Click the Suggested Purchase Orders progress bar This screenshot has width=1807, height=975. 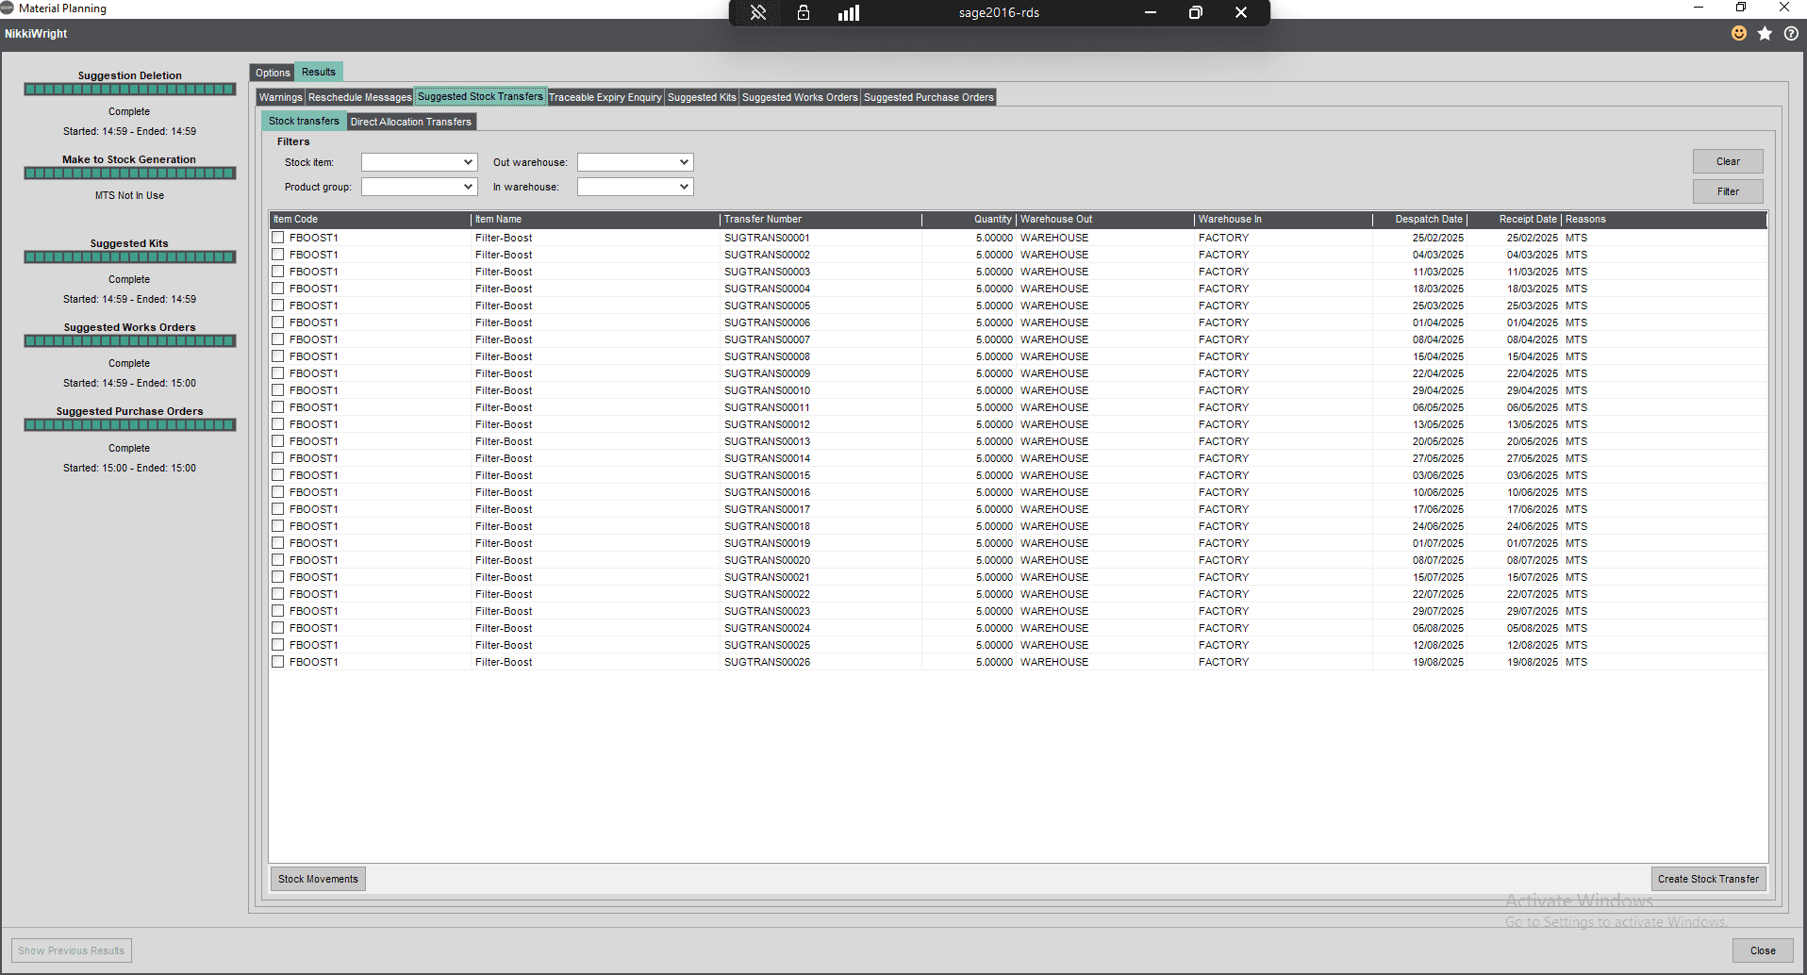click(x=130, y=425)
